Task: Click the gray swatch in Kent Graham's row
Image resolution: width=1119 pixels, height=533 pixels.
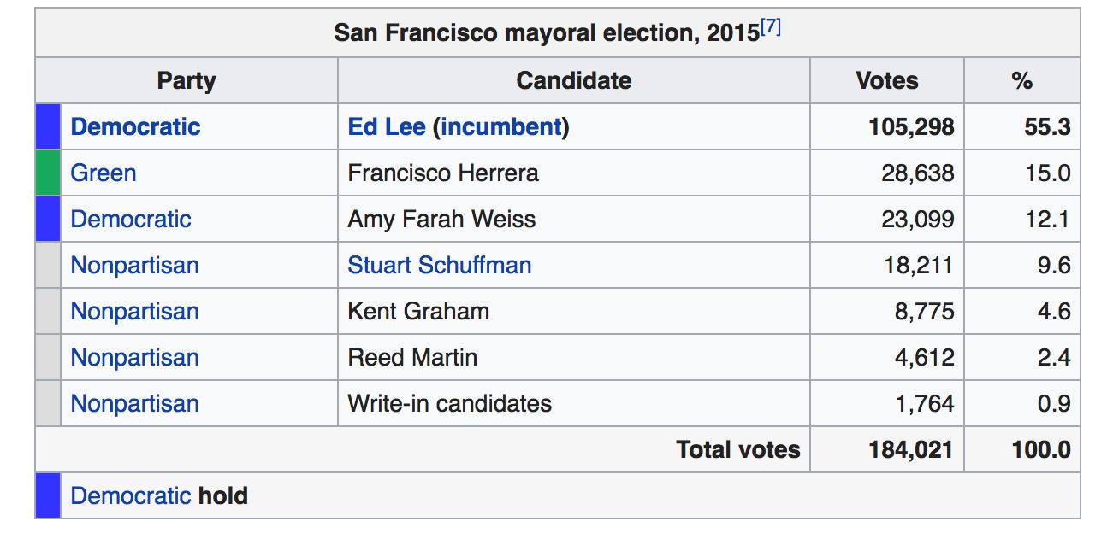Action: coord(48,312)
